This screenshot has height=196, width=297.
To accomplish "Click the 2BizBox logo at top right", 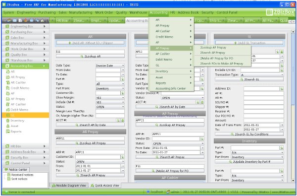I will point(280,12).
